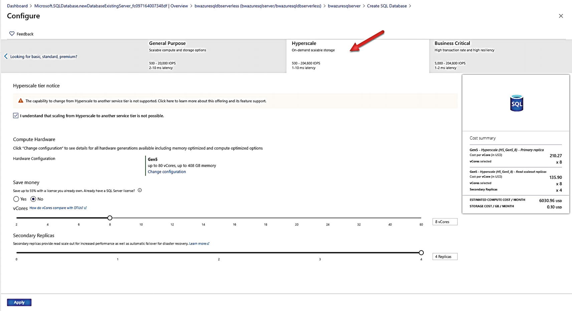Click the Feedback label
This screenshot has width=572, height=311.
[25, 34]
